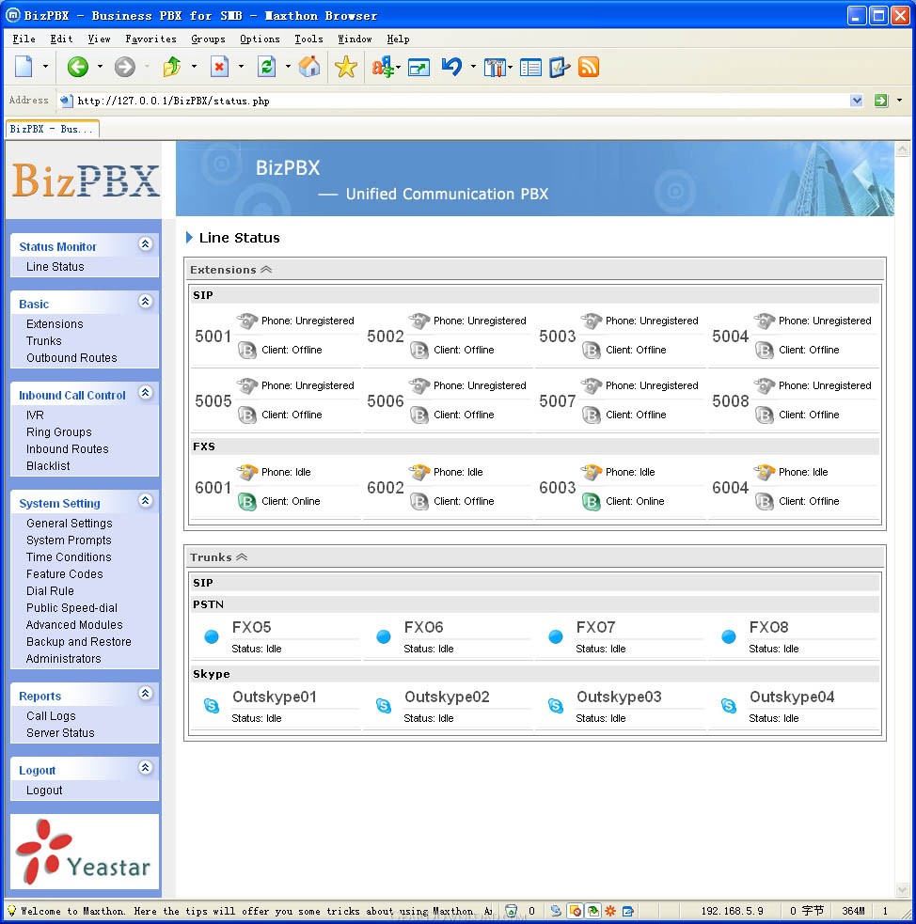Click the blue Undo arrow icon

451,67
